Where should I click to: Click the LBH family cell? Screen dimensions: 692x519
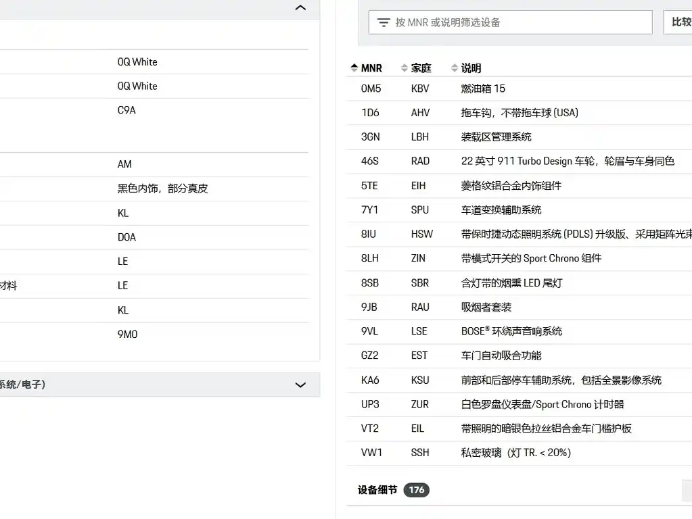419,137
